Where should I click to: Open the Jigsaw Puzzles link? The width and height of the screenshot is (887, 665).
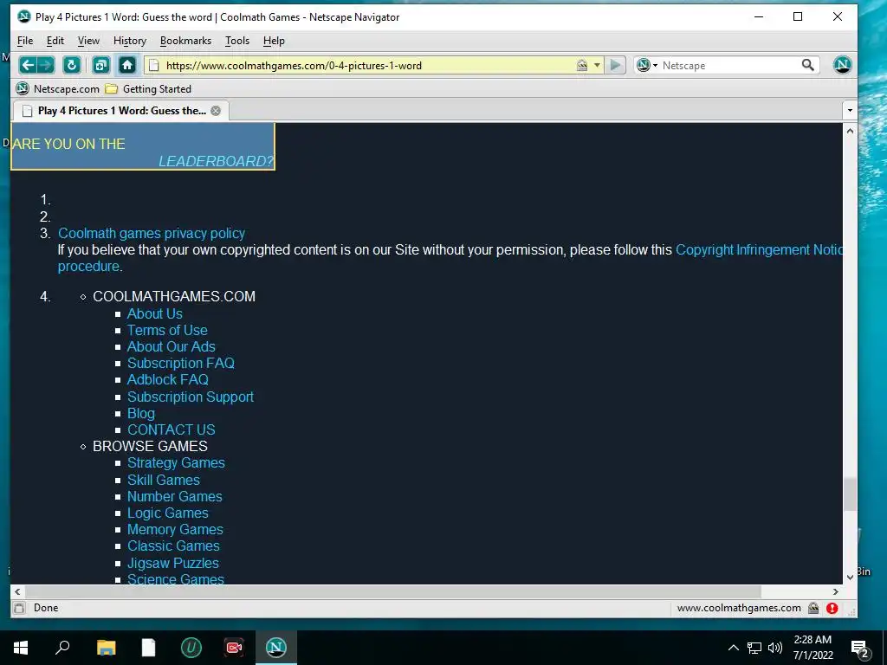click(x=172, y=563)
